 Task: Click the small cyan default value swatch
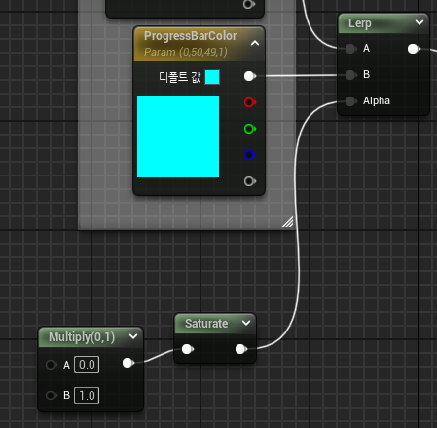[212, 77]
